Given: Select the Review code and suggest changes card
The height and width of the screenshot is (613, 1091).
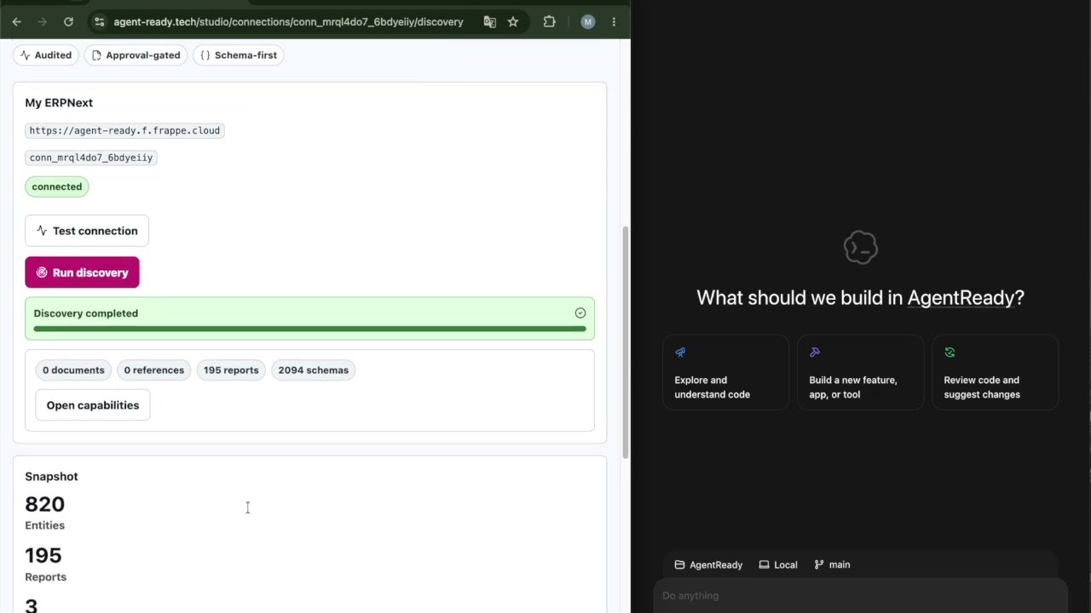Looking at the screenshot, I should point(995,373).
